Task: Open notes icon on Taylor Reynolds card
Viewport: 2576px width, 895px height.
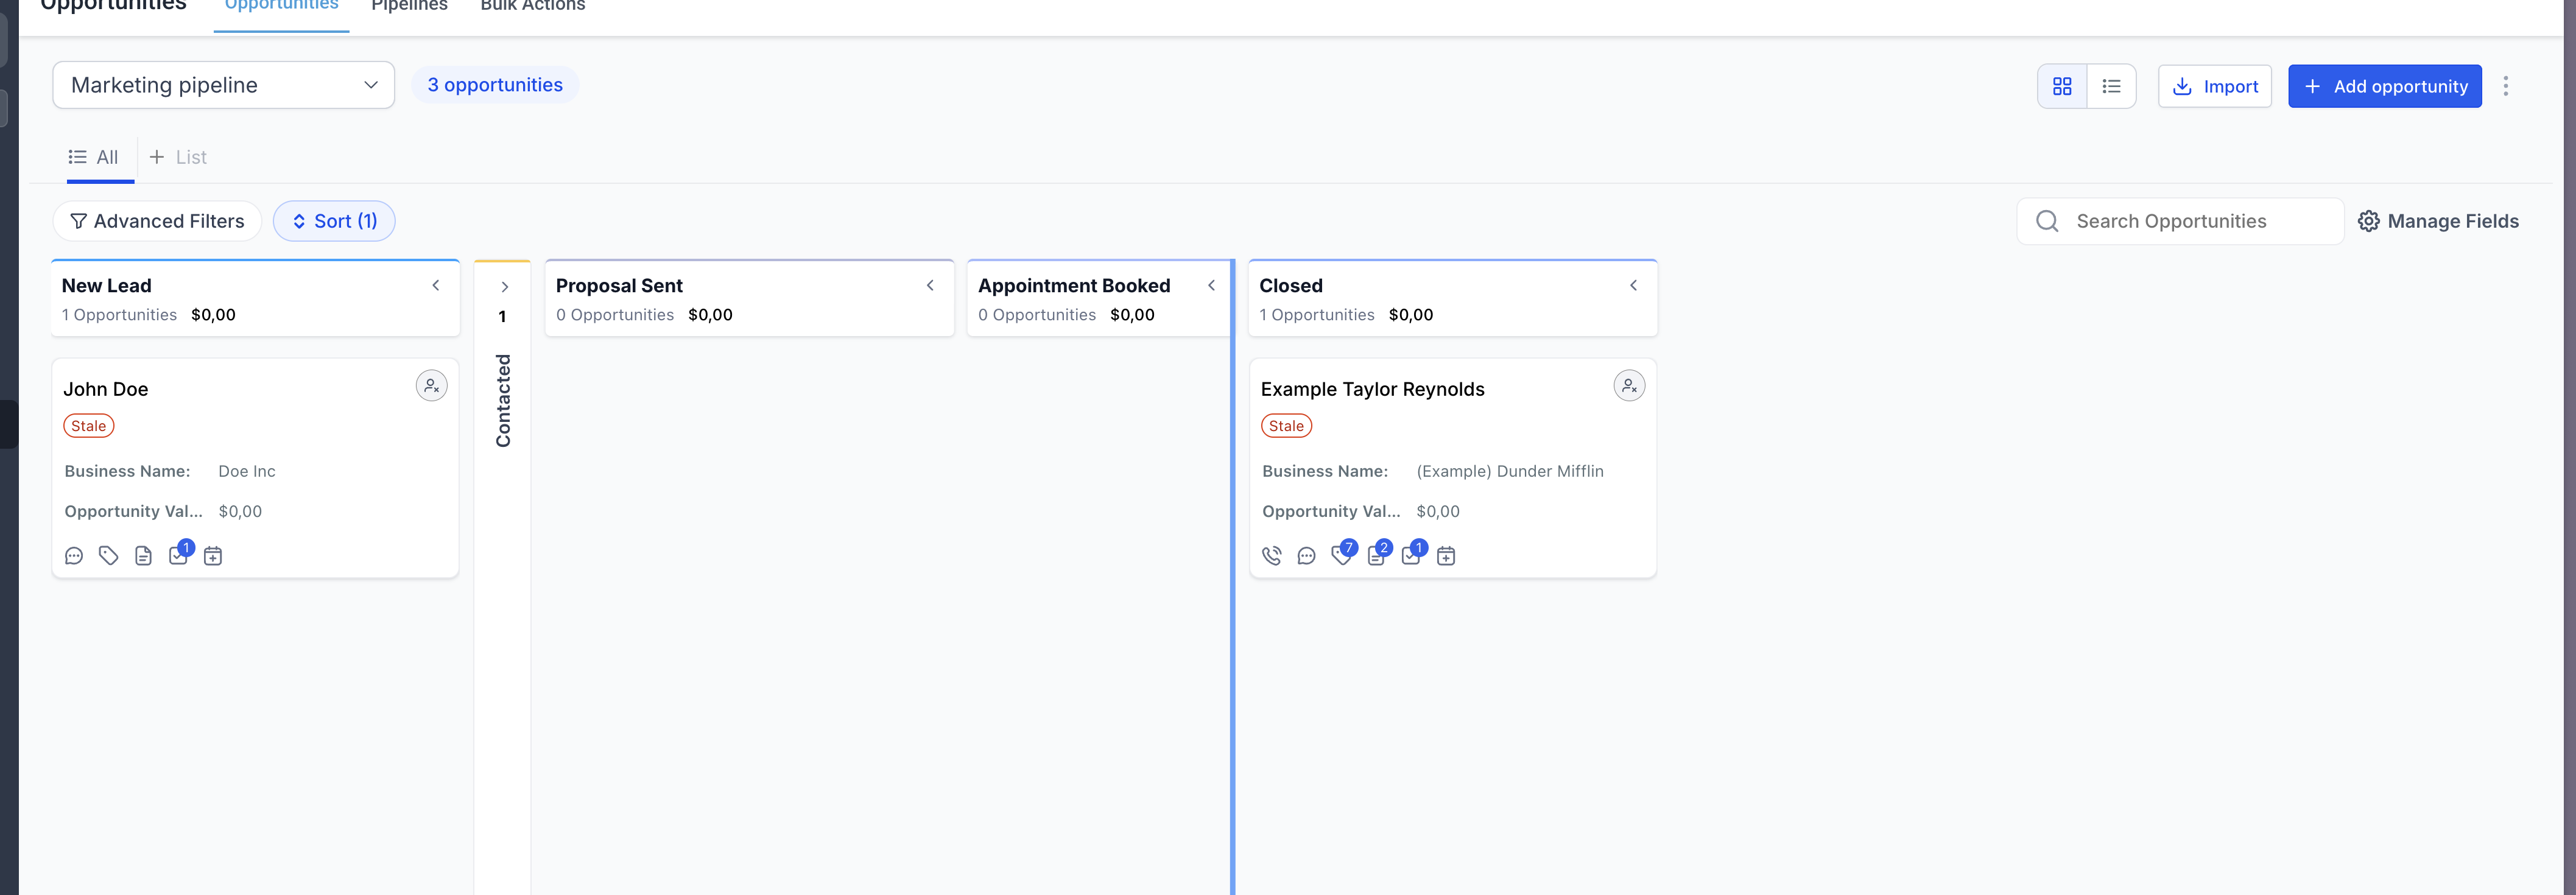Action: [1376, 556]
